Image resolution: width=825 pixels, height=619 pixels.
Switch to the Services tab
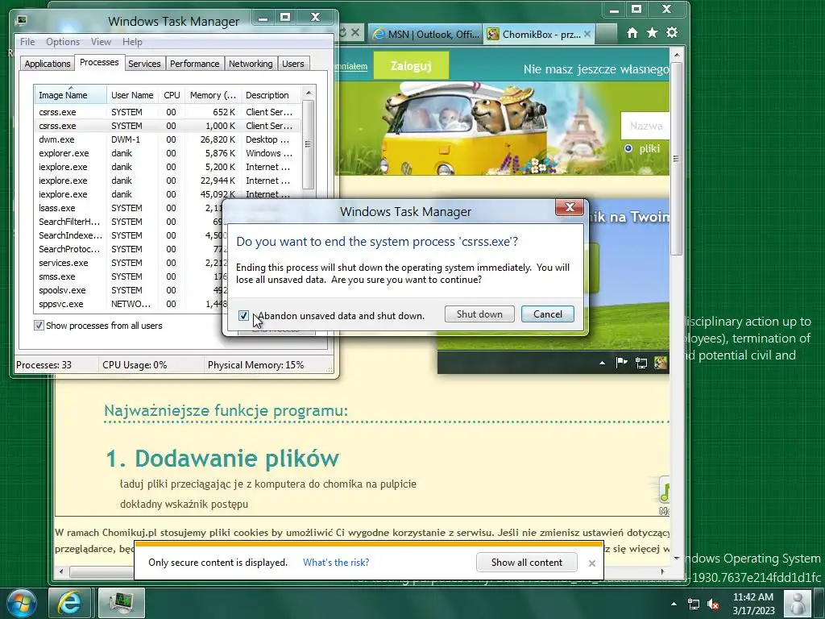[144, 64]
